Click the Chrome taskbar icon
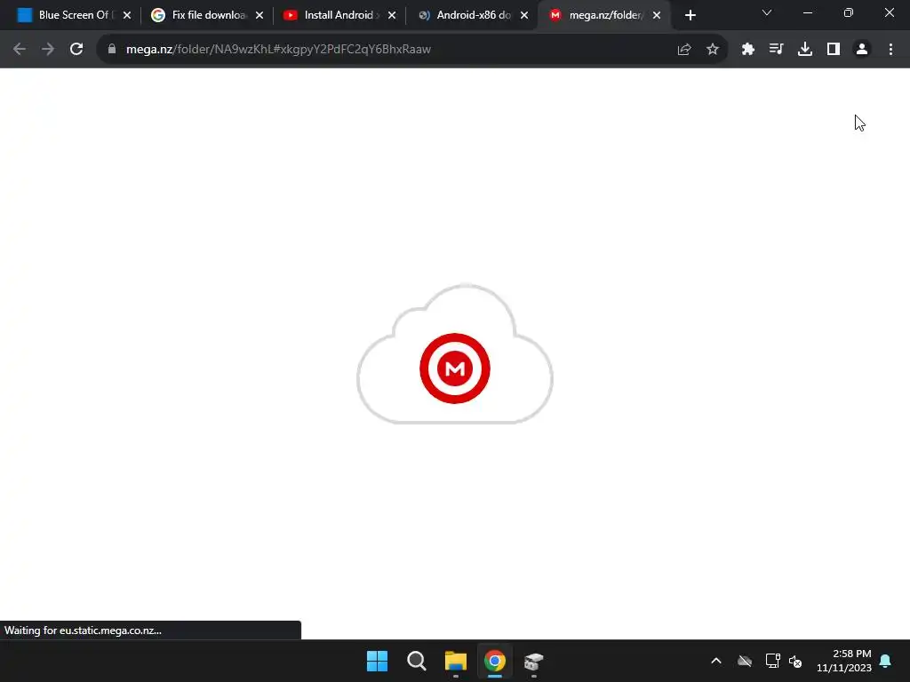910x682 pixels. point(494,661)
